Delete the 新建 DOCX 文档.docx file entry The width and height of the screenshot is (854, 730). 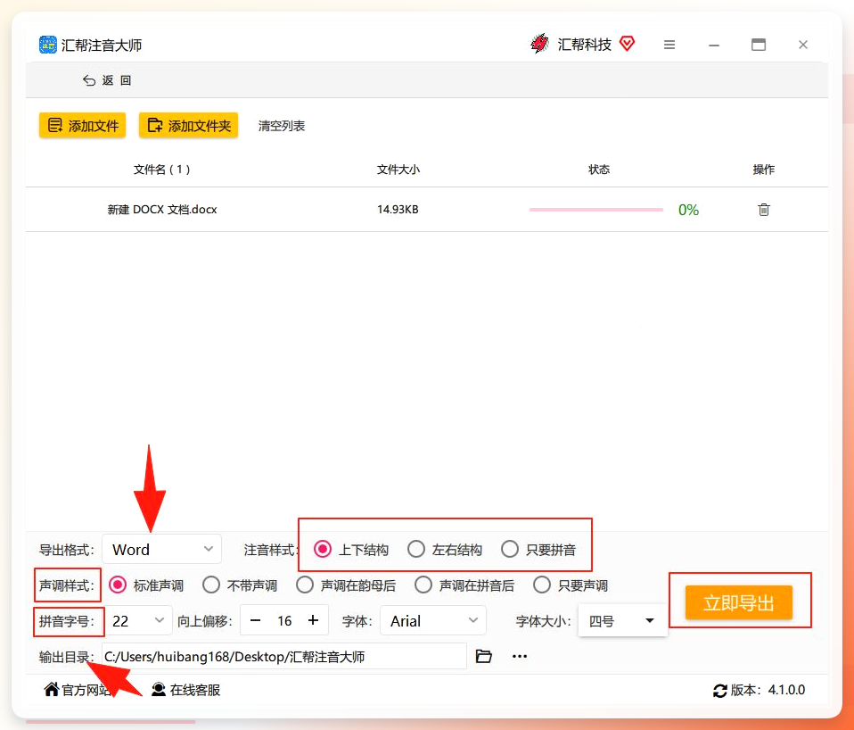(764, 210)
